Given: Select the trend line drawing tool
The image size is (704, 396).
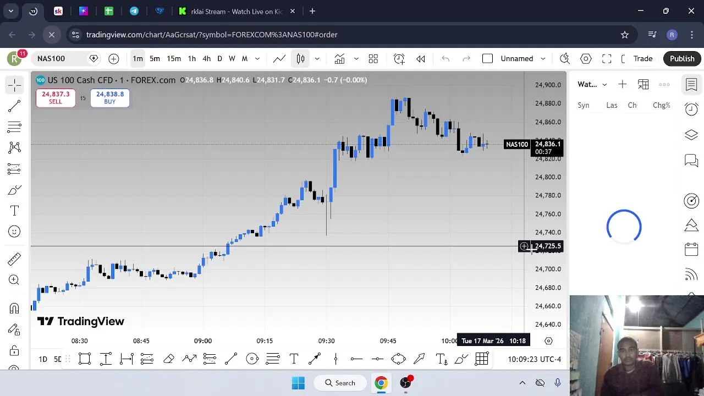Looking at the screenshot, I should coord(15,106).
